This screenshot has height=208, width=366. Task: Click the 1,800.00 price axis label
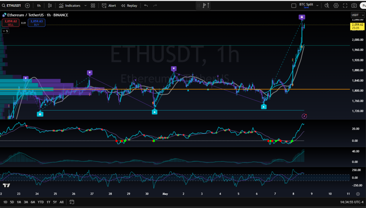357,91
